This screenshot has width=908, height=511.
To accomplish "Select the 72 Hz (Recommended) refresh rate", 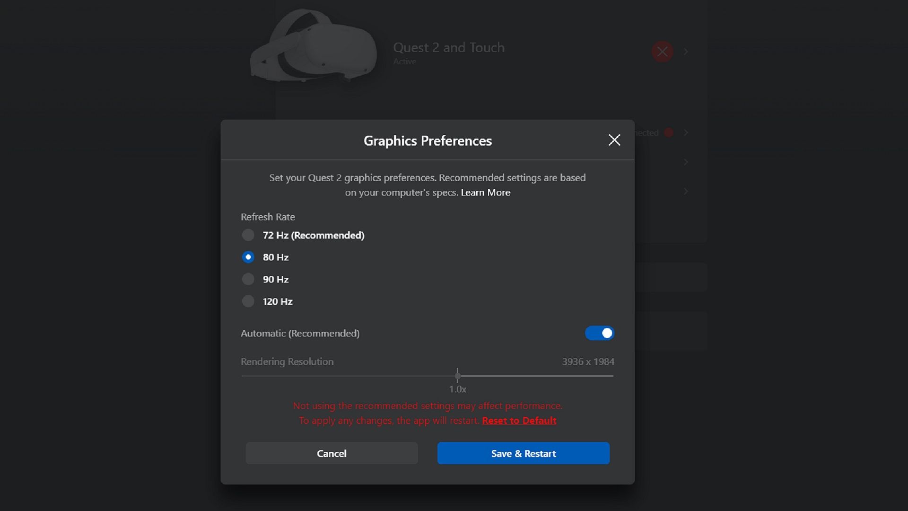I will 248,235.
